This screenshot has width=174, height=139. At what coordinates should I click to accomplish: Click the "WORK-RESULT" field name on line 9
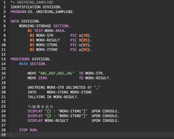point(48,40)
